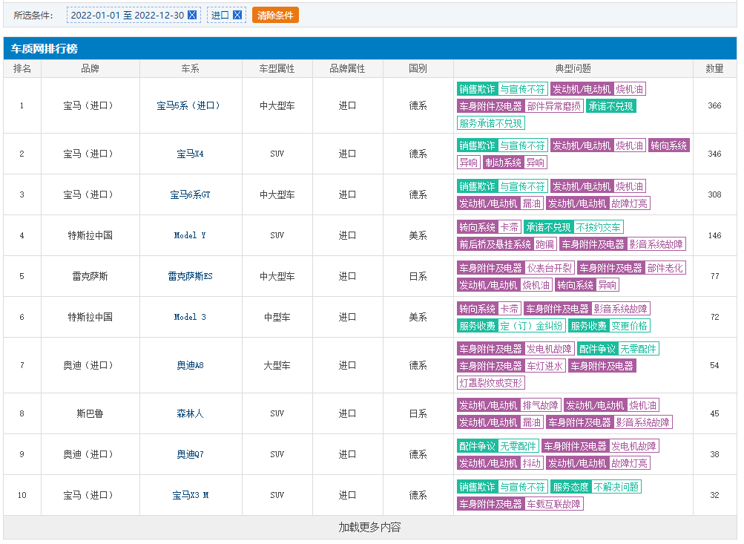Click the 典型问题 column header
This screenshot has width=744, height=544.
click(x=573, y=68)
